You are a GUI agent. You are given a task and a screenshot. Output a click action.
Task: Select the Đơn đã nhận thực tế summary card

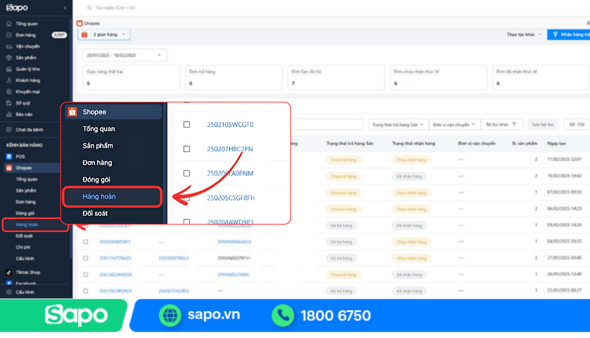coord(541,77)
